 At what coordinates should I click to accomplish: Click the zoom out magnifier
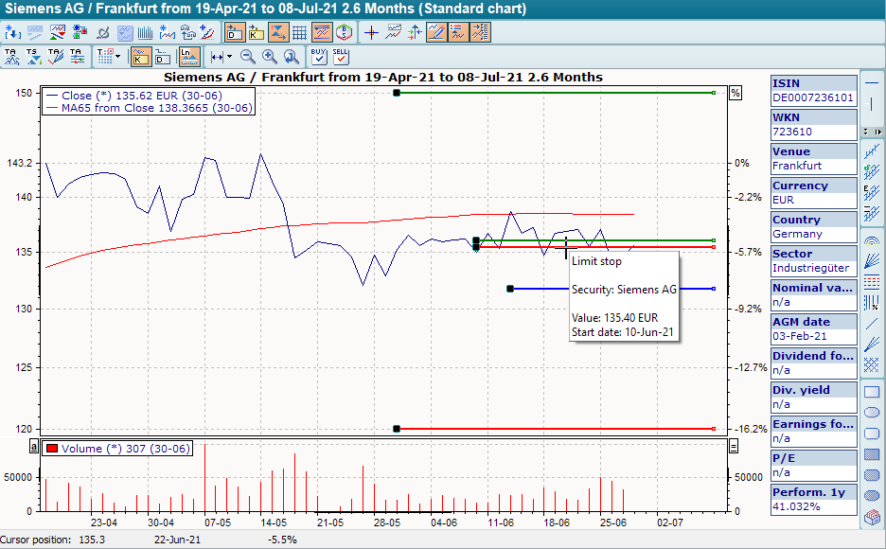(x=248, y=57)
